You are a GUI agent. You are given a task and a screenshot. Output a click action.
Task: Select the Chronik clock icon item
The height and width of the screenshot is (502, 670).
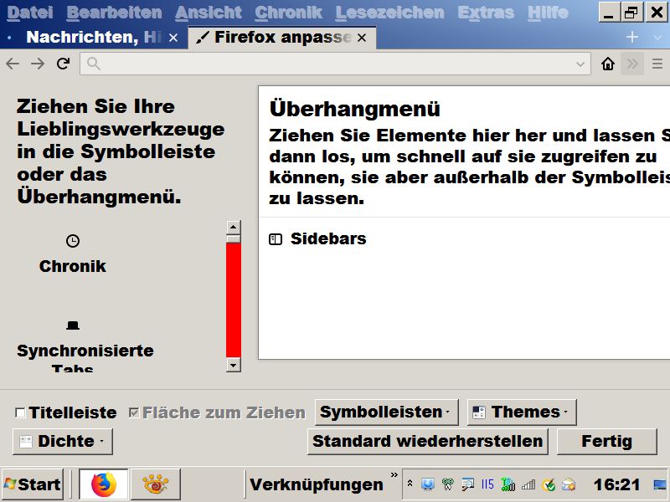(73, 254)
